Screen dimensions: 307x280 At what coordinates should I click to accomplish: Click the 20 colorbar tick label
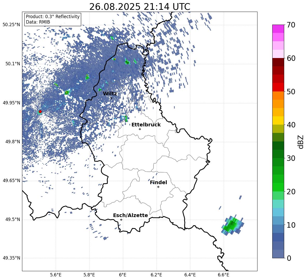(291, 192)
